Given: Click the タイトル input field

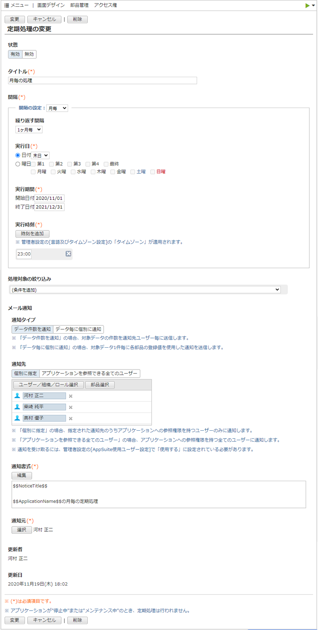Looking at the screenshot, I should pos(103,80).
